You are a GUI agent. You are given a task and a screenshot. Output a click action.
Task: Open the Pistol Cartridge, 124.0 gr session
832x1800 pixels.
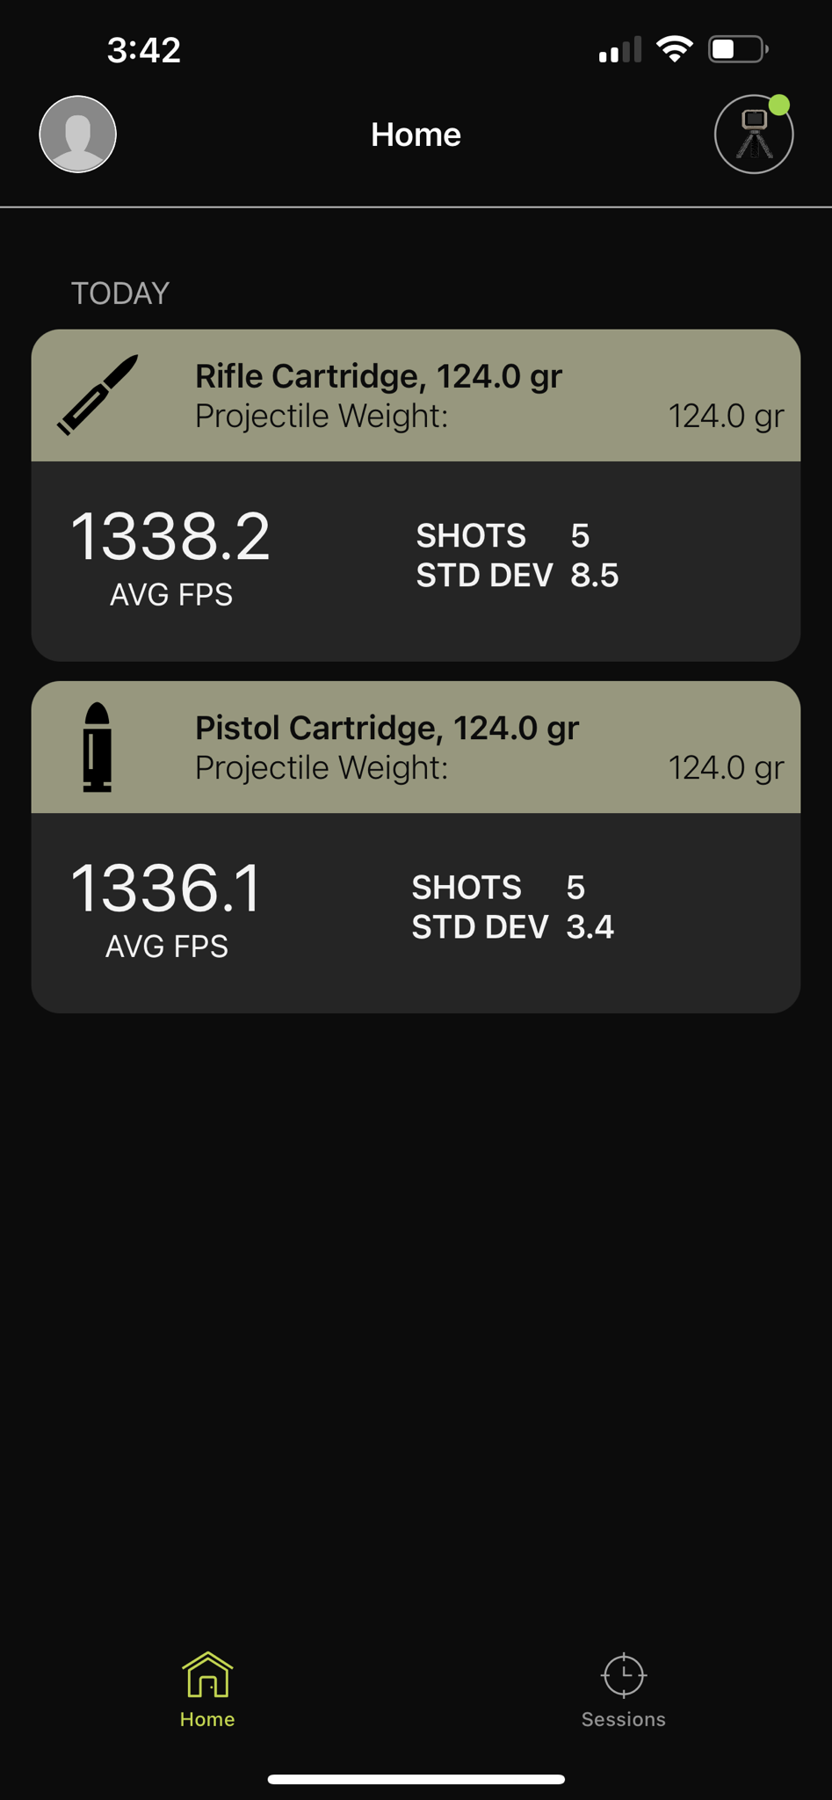coord(416,847)
